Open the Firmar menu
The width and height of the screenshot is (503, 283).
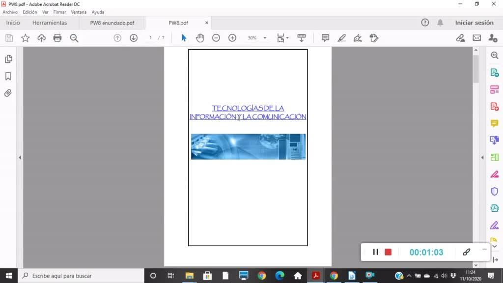59,12
